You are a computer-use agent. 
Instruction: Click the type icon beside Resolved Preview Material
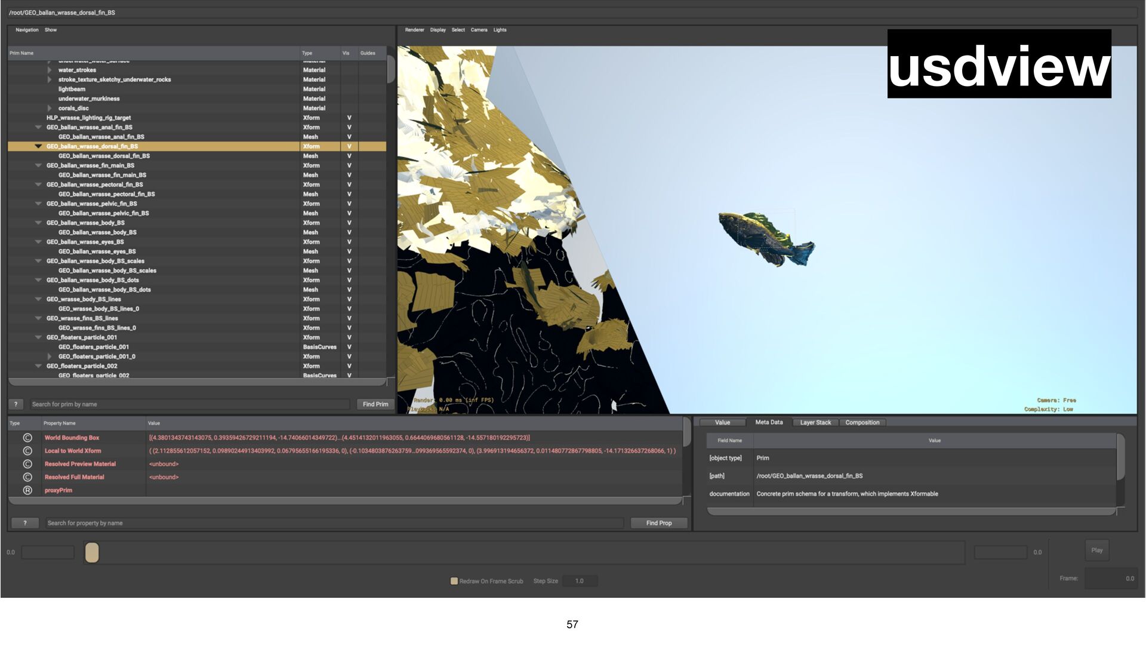click(x=27, y=464)
